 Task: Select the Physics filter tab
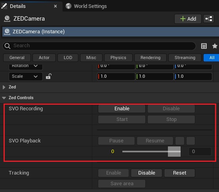coord(118,58)
